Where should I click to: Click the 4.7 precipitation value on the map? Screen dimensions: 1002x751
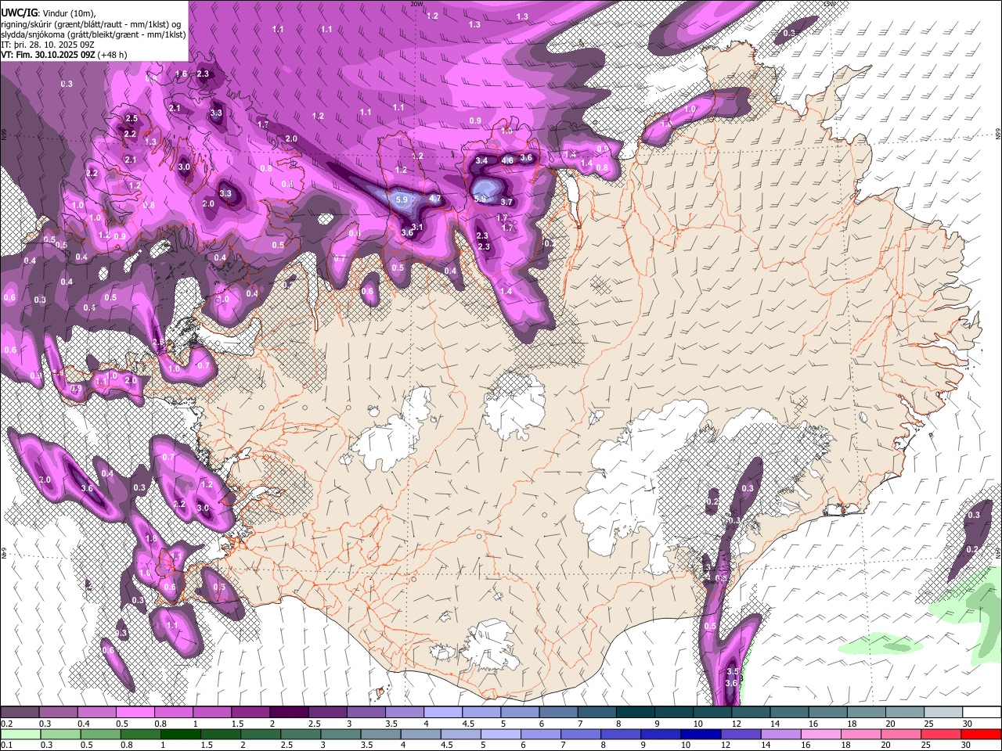(x=435, y=199)
